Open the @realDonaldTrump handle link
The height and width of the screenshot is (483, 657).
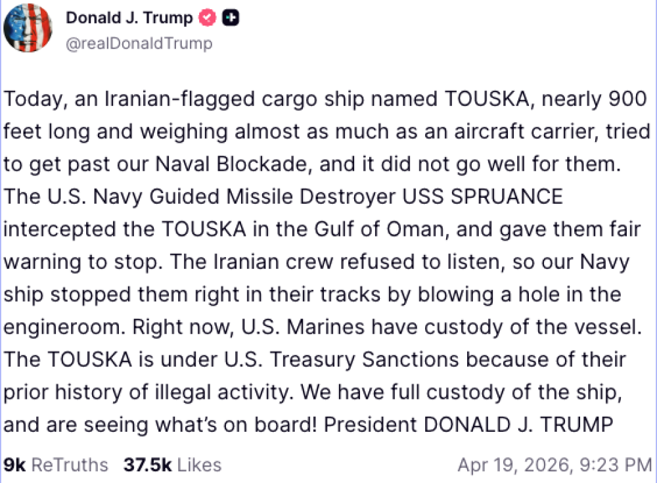[139, 43]
